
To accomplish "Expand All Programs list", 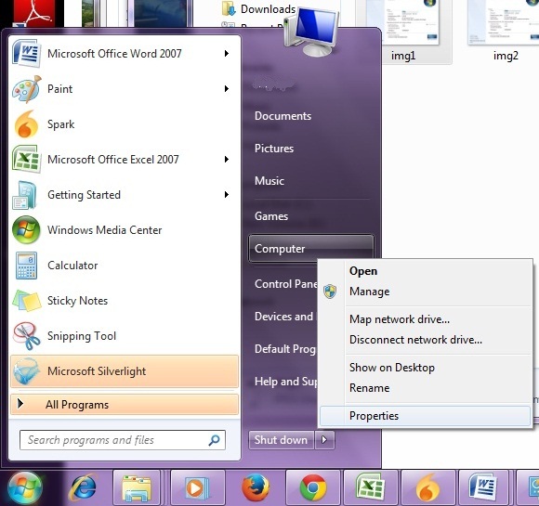I will 125,404.
